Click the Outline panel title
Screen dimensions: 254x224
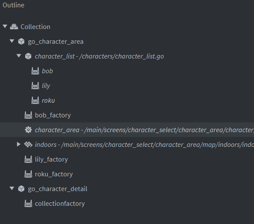[x=13, y=5]
